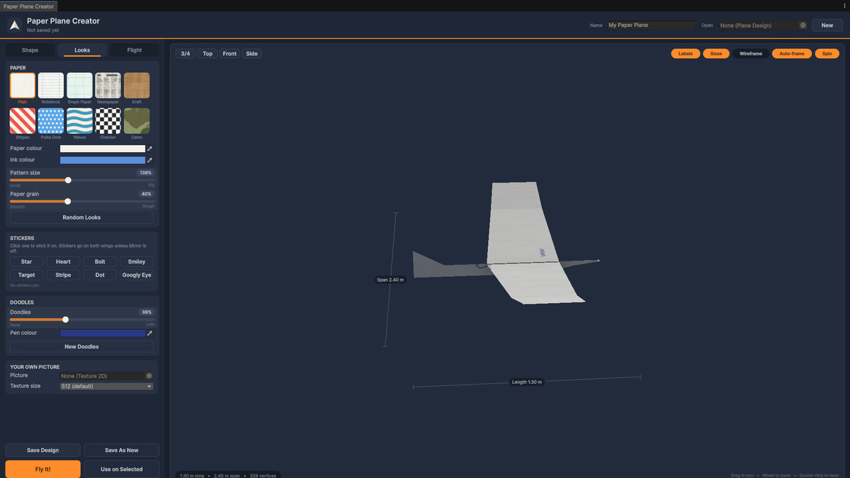Click the New button in header
This screenshot has width=850, height=478.
coord(827,25)
